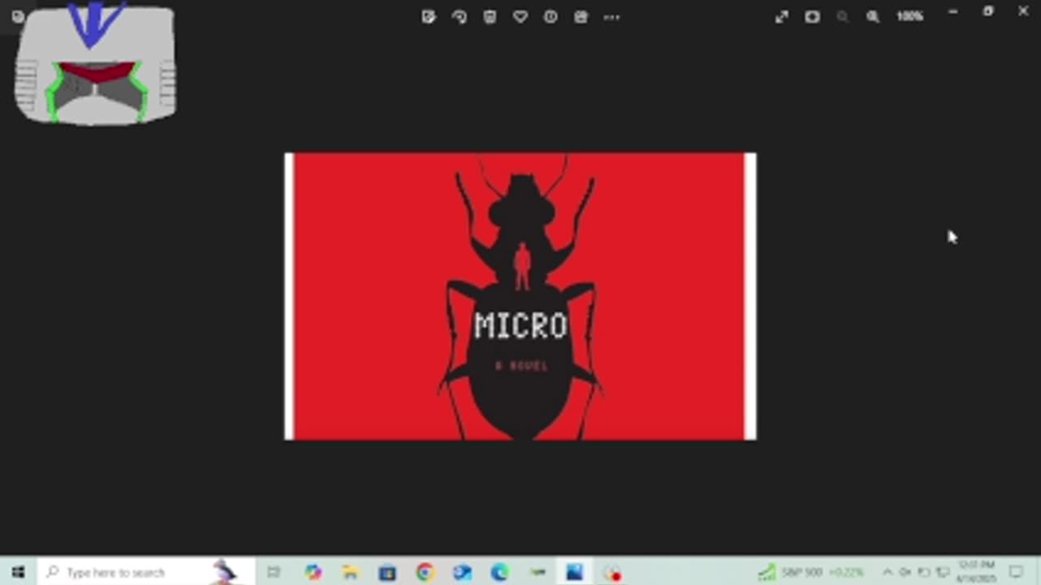Open the Windows Start menu
This screenshot has width=1041, height=585.
18,572
